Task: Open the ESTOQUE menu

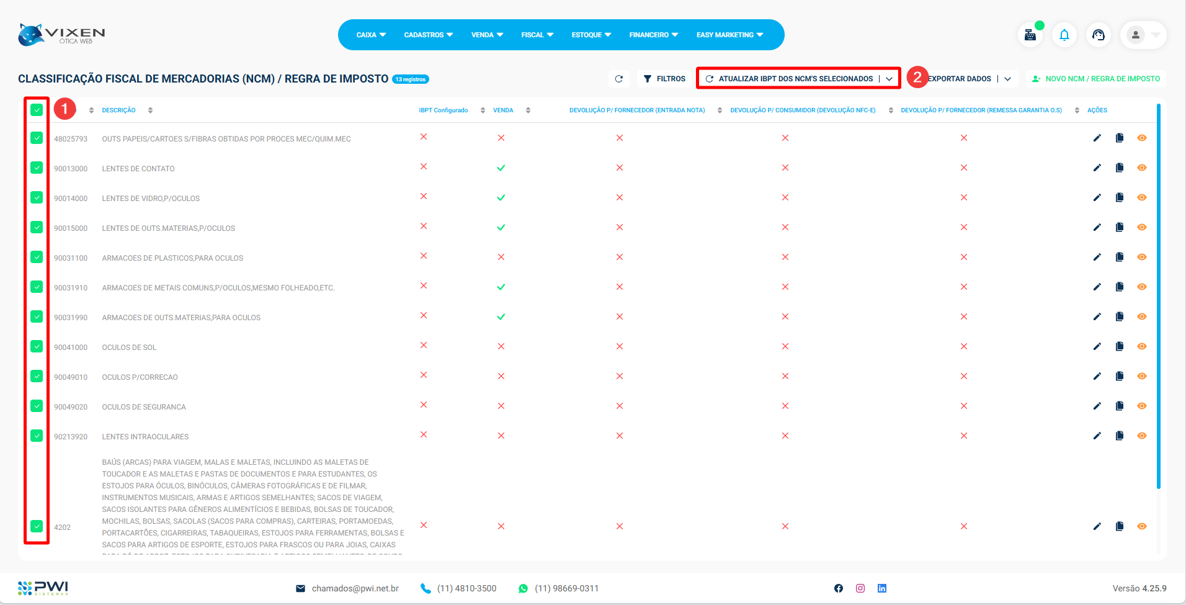Action: click(591, 35)
